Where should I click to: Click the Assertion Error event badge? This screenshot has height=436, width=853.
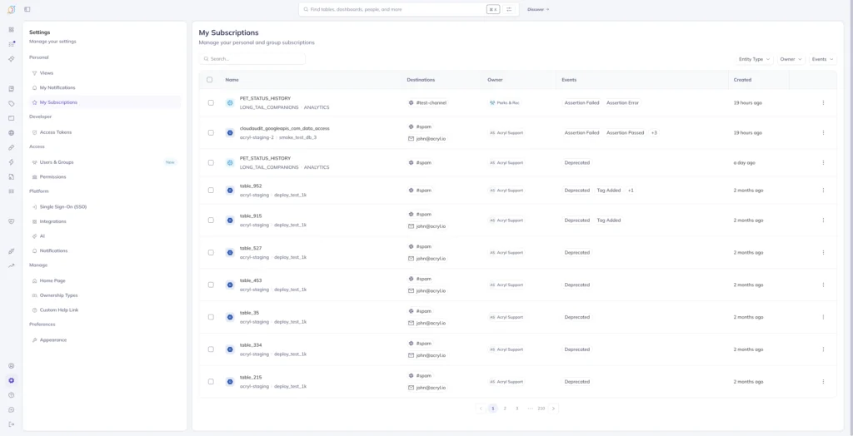[x=622, y=102]
